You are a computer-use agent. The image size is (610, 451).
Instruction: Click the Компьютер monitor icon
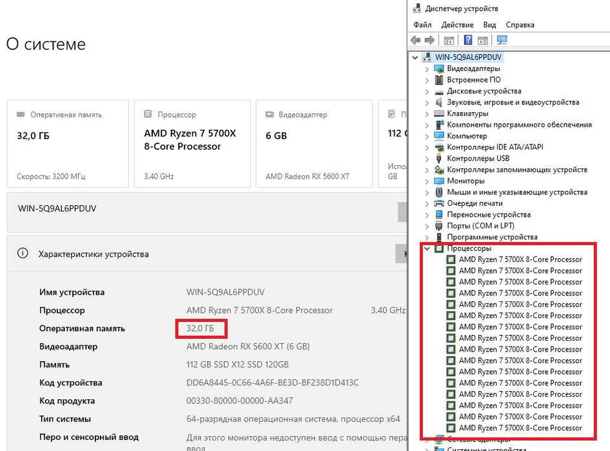pyautogui.click(x=439, y=136)
